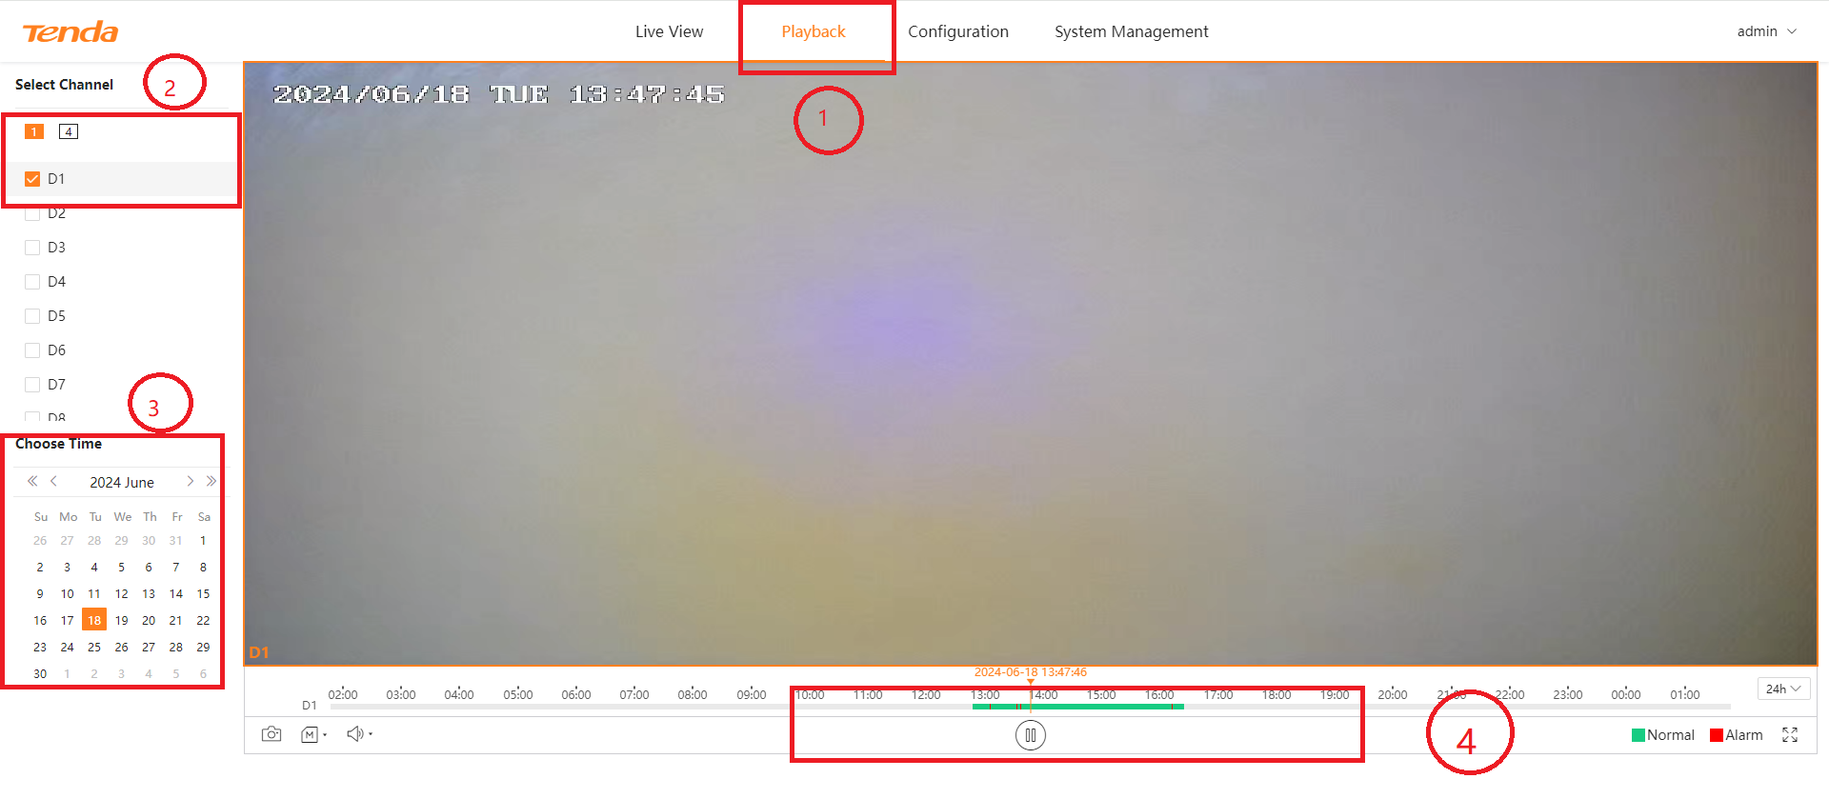This screenshot has height=799, width=1829.
Task: Click the speaker volume icon
Action: 355,733
